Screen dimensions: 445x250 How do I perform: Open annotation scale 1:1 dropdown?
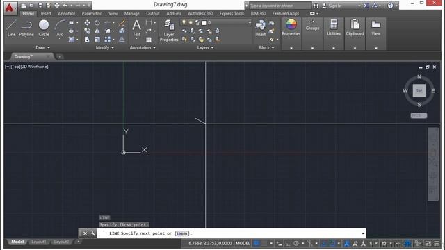pos(373,243)
